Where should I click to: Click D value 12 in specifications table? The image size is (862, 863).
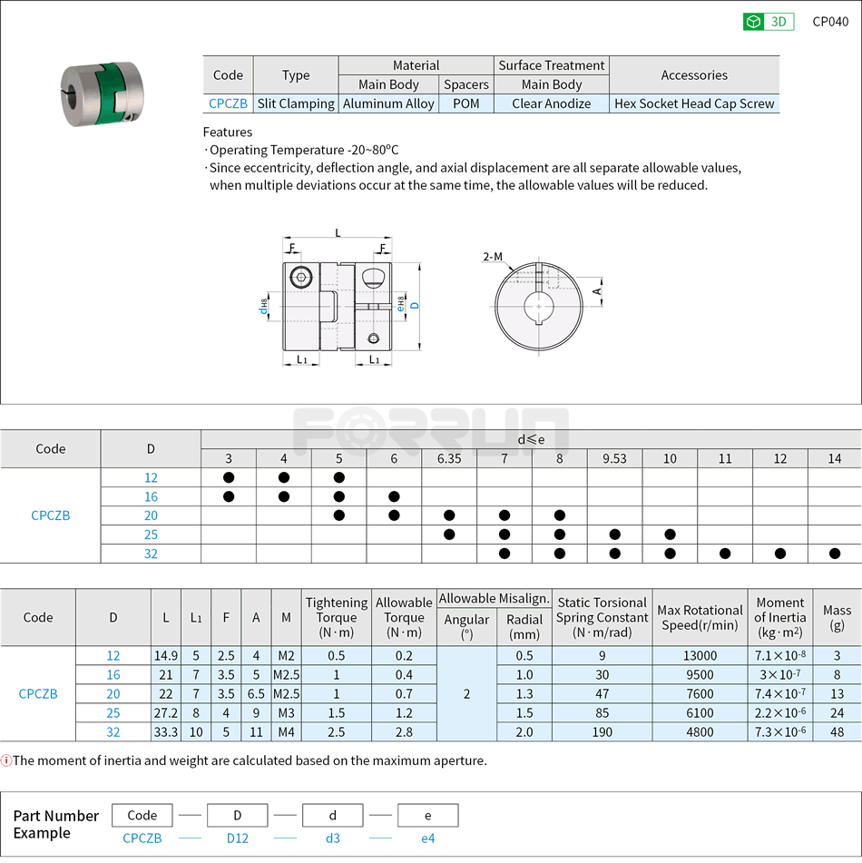click(113, 656)
